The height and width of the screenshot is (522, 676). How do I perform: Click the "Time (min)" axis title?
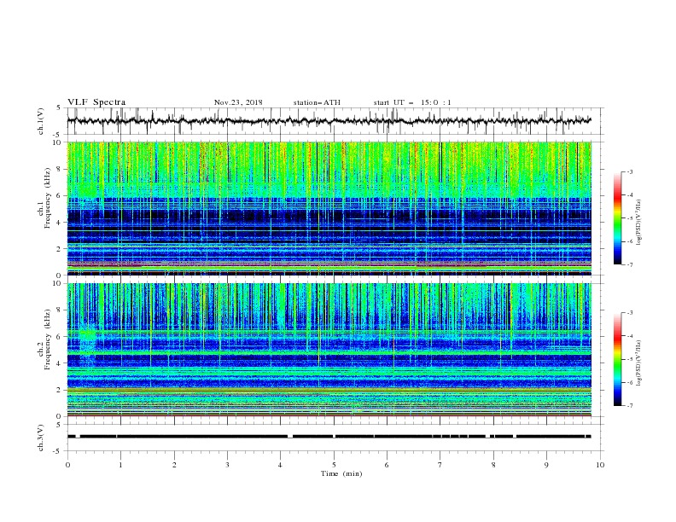[341, 473]
